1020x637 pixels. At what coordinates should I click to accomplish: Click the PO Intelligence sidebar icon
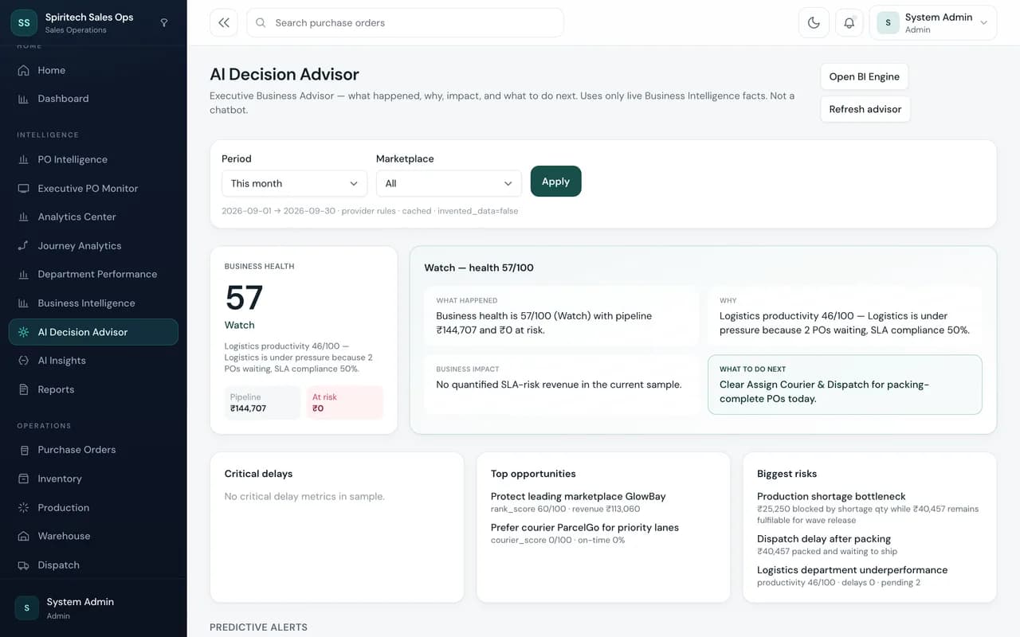pos(23,159)
